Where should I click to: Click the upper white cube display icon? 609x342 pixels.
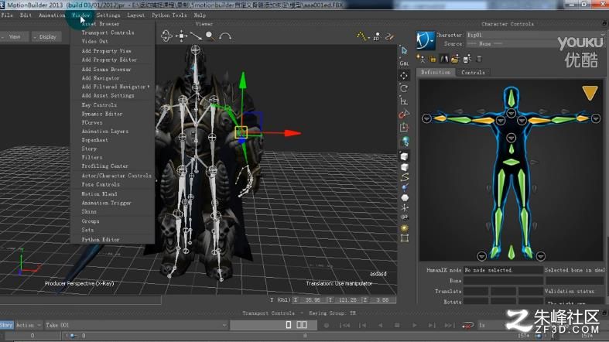pos(404,156)
